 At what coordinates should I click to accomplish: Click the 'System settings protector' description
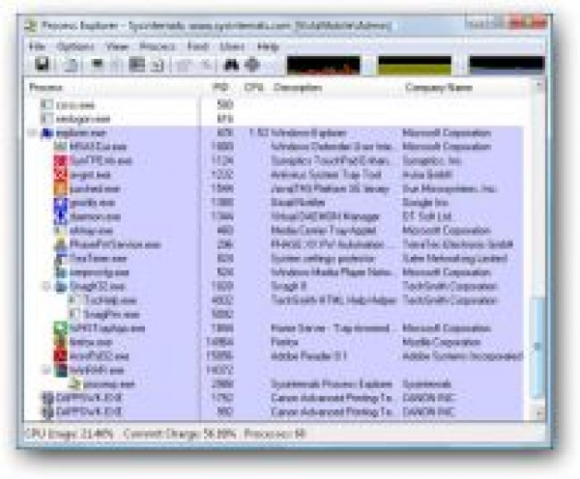323,259
